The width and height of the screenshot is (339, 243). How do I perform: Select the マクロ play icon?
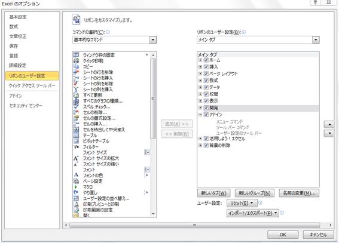76,187
